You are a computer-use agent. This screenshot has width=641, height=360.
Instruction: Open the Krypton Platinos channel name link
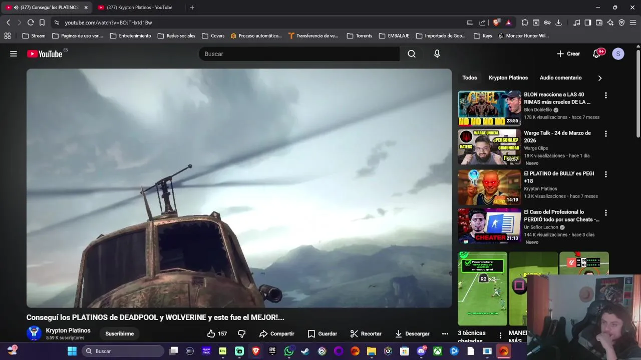click(x=68, y=330)
